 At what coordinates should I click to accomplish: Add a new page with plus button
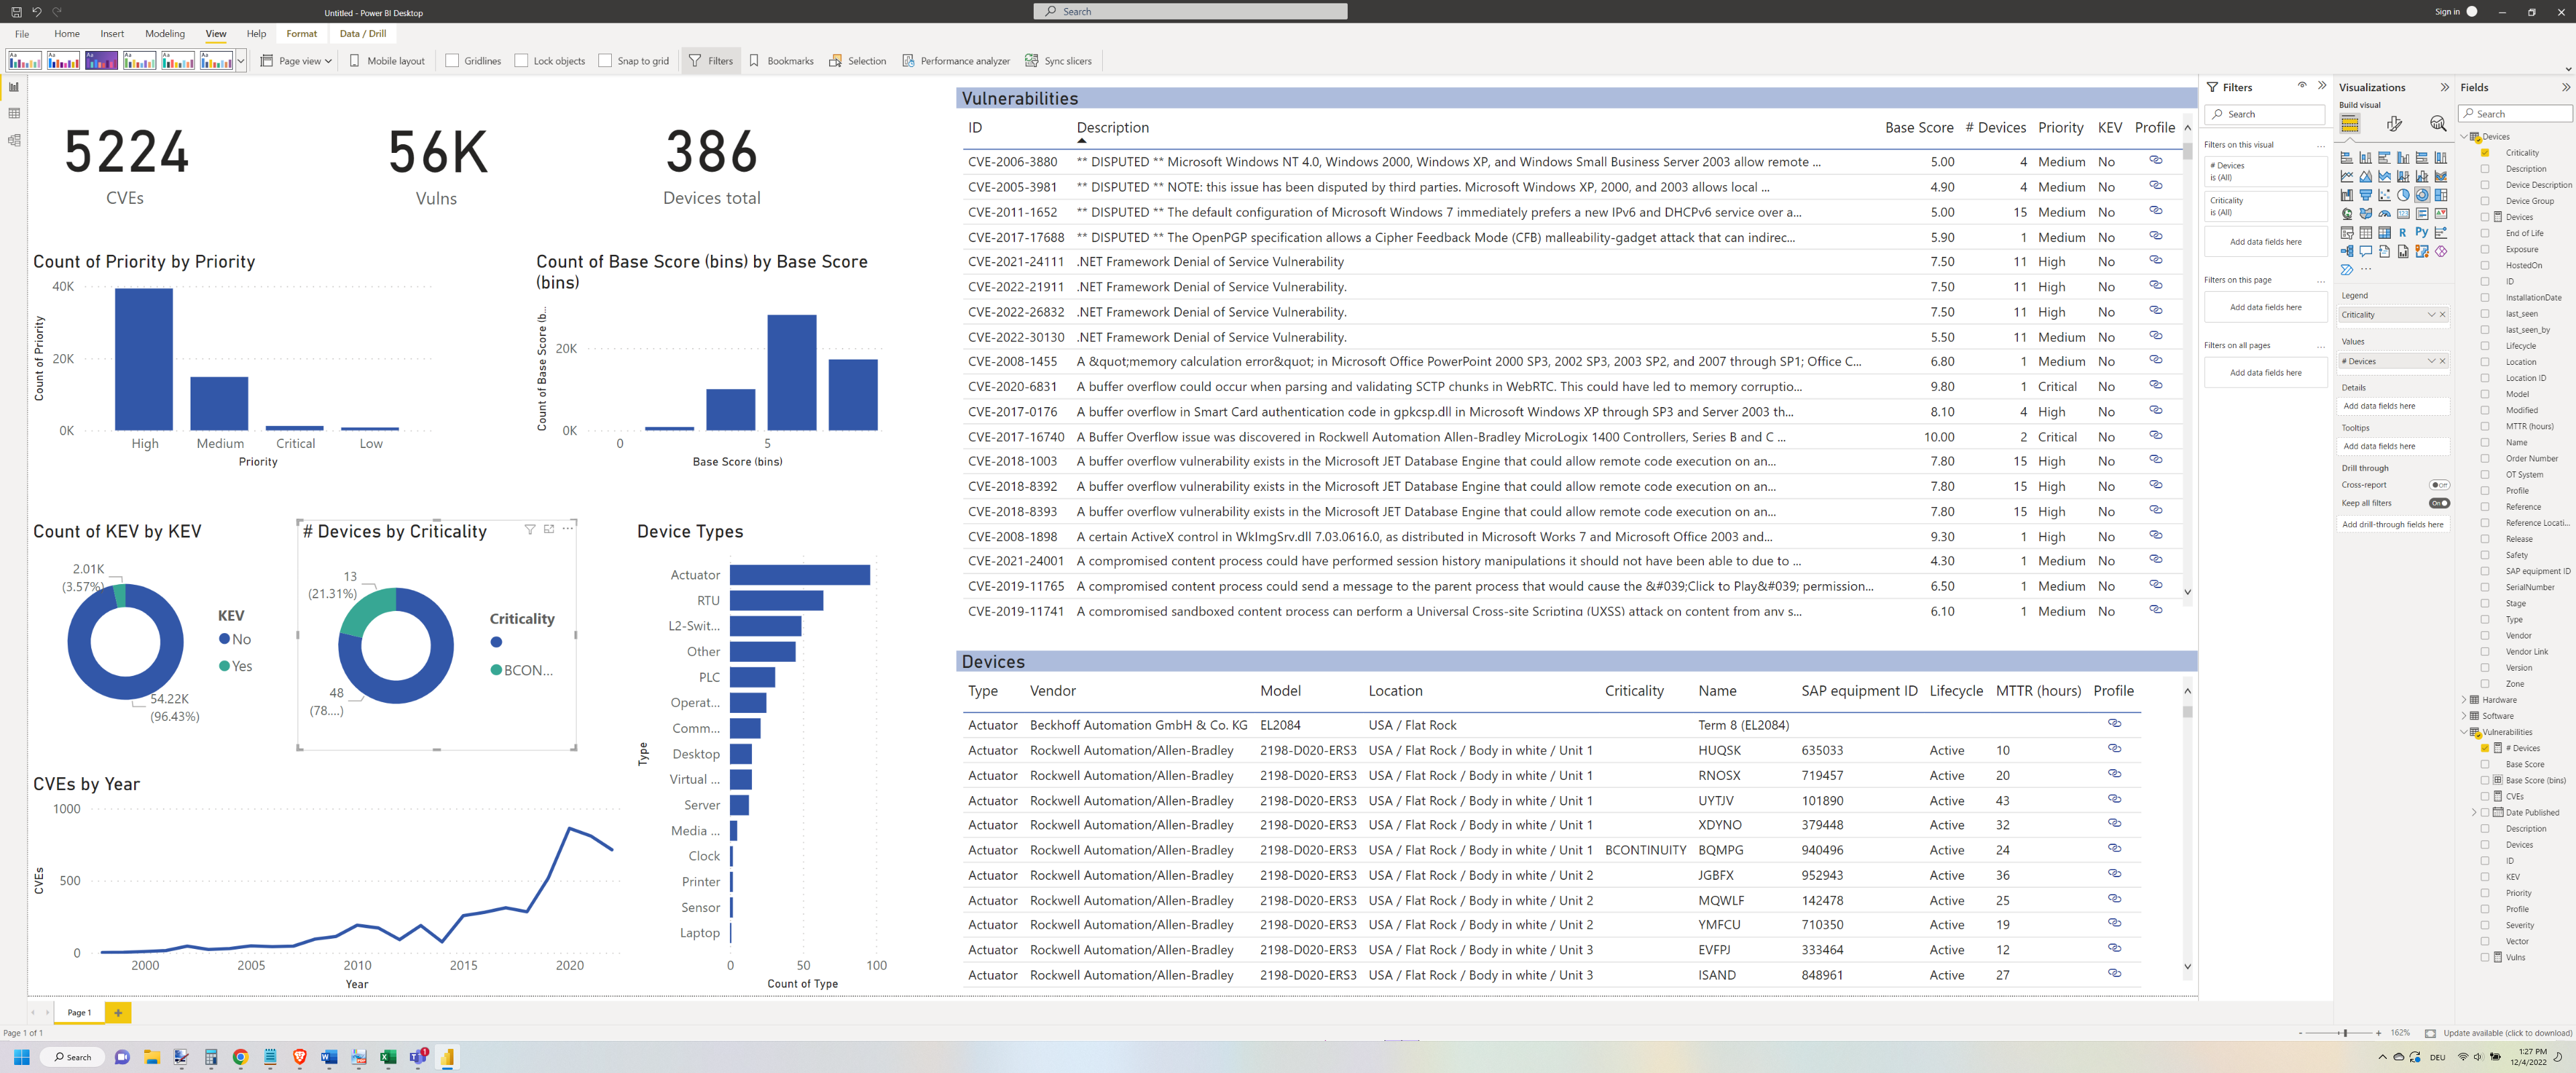[118, 1013]
